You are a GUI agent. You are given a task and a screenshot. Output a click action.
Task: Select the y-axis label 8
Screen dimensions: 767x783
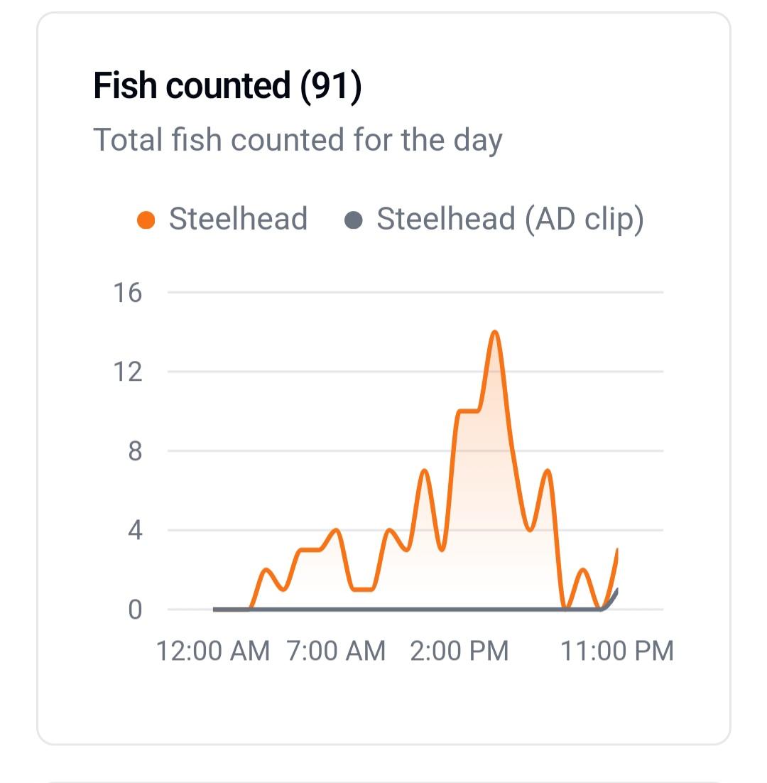[135, 451]
